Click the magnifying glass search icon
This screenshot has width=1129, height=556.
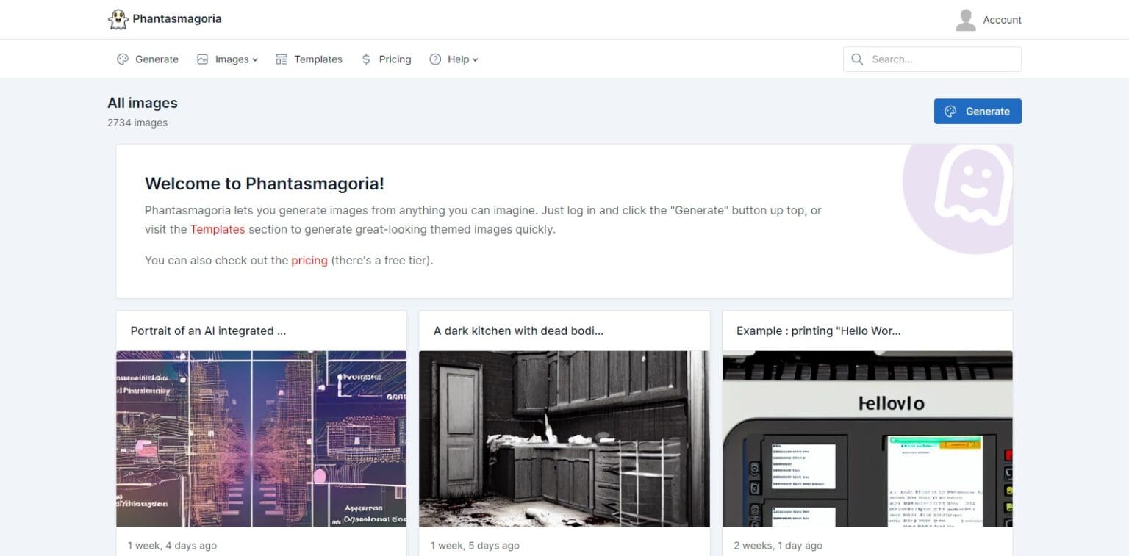pyautogui.click(x=857, y=59)
